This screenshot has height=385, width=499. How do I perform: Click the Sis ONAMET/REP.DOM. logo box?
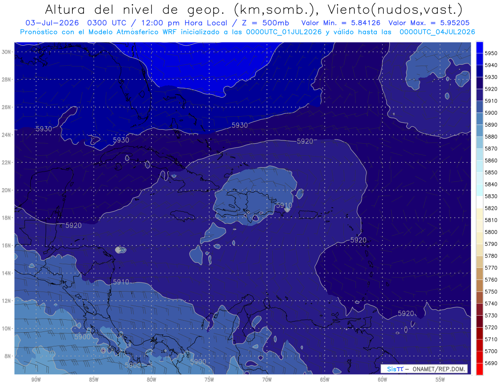(x=424, y=369)
